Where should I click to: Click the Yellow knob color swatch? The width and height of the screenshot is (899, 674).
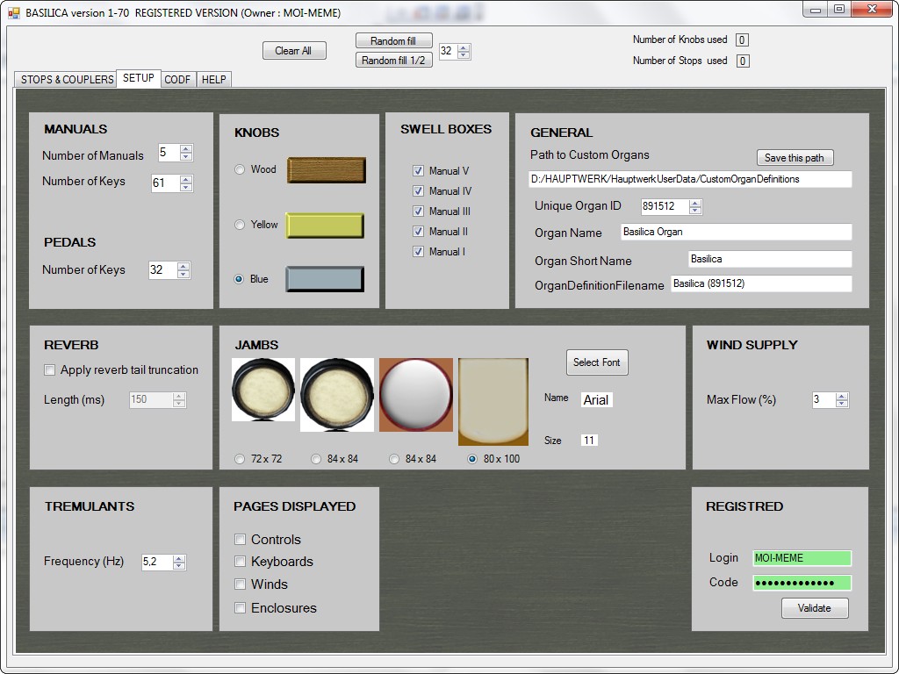325,226
